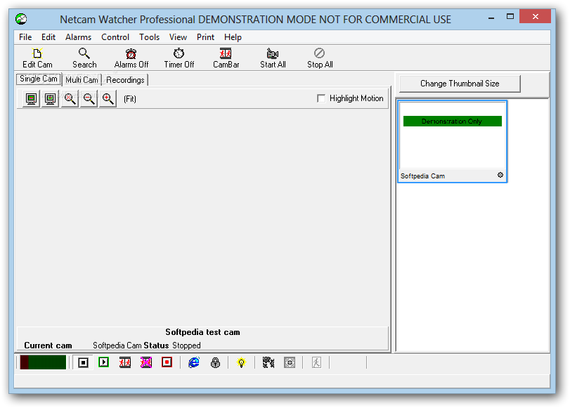Click the gears settings icon
570x408 pixels.
tap(268, 362)
